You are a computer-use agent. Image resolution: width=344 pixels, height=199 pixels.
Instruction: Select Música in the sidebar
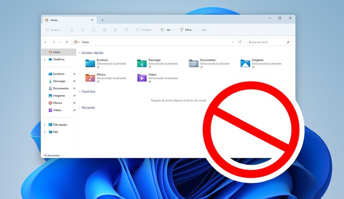(58, 103)
